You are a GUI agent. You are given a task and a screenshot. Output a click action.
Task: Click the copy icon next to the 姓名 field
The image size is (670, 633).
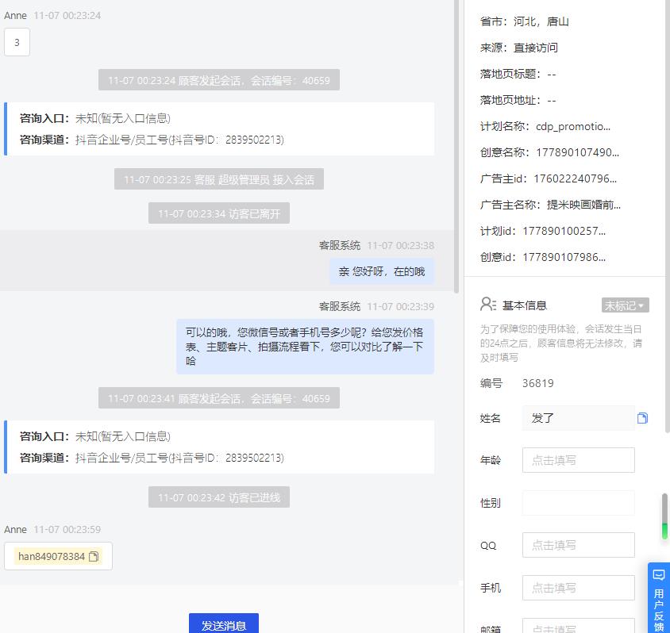coord(642,418)
